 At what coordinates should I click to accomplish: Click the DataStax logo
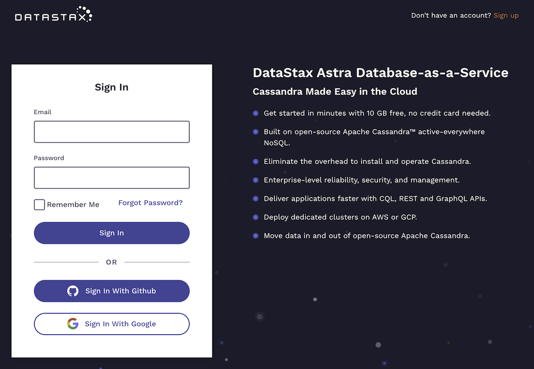tap(53, 14)
